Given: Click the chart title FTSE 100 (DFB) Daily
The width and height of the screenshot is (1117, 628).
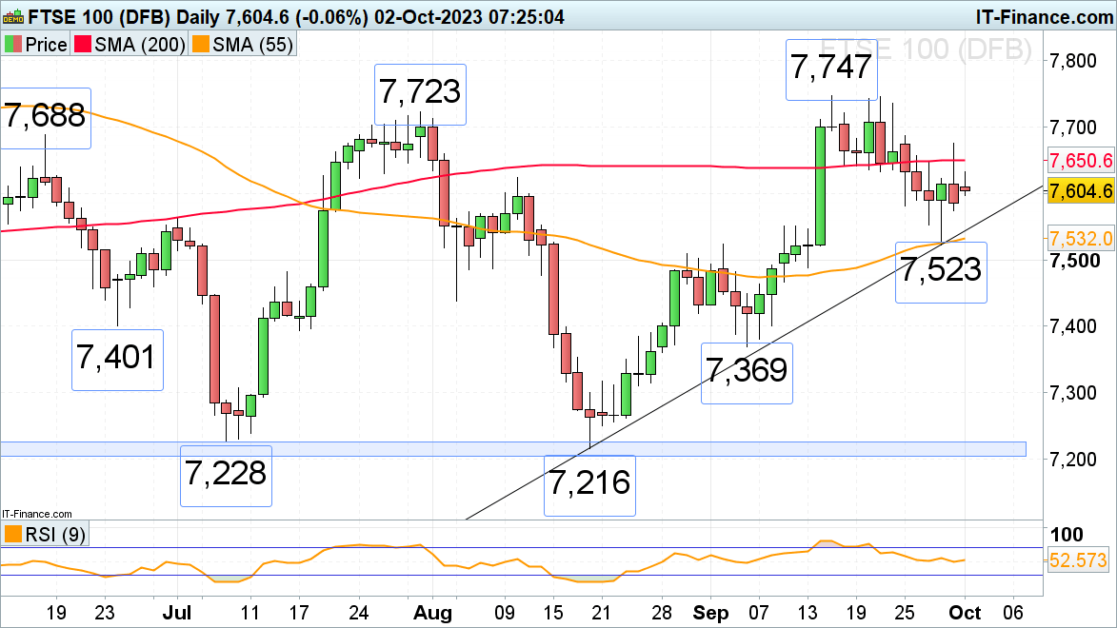Looking at the screenshot, I should coord(124,16).
